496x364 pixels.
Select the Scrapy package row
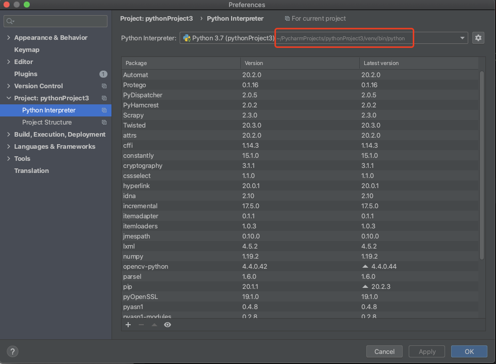(300, 115)
